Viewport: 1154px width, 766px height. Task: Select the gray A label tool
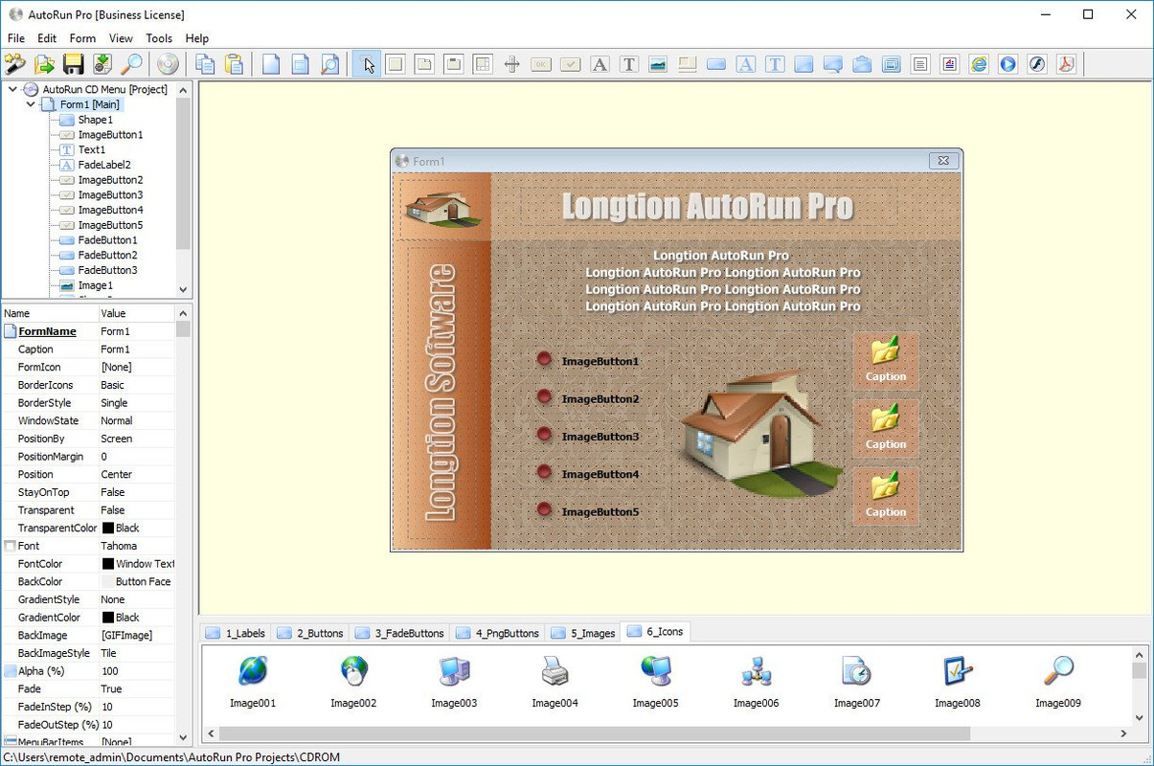pyautogui.click(x=600, y=64)
